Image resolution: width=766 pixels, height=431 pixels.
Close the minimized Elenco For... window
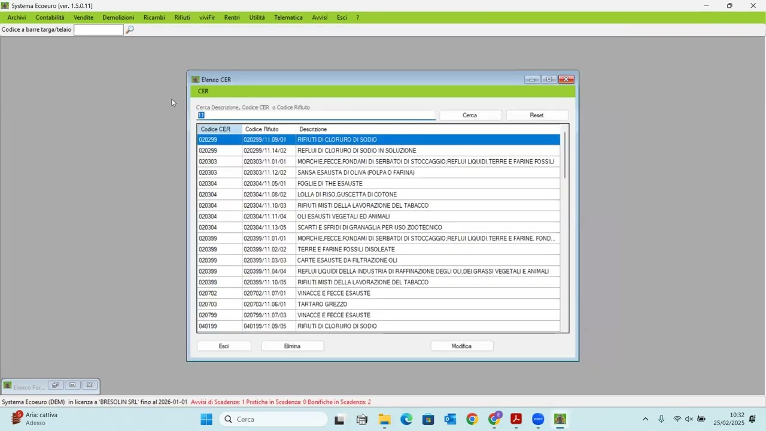(x=89, y=386)
